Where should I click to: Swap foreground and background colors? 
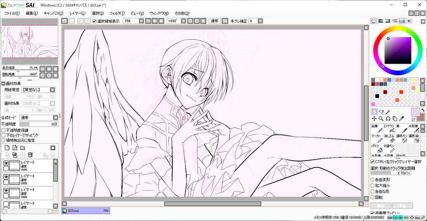coord(423,110)
